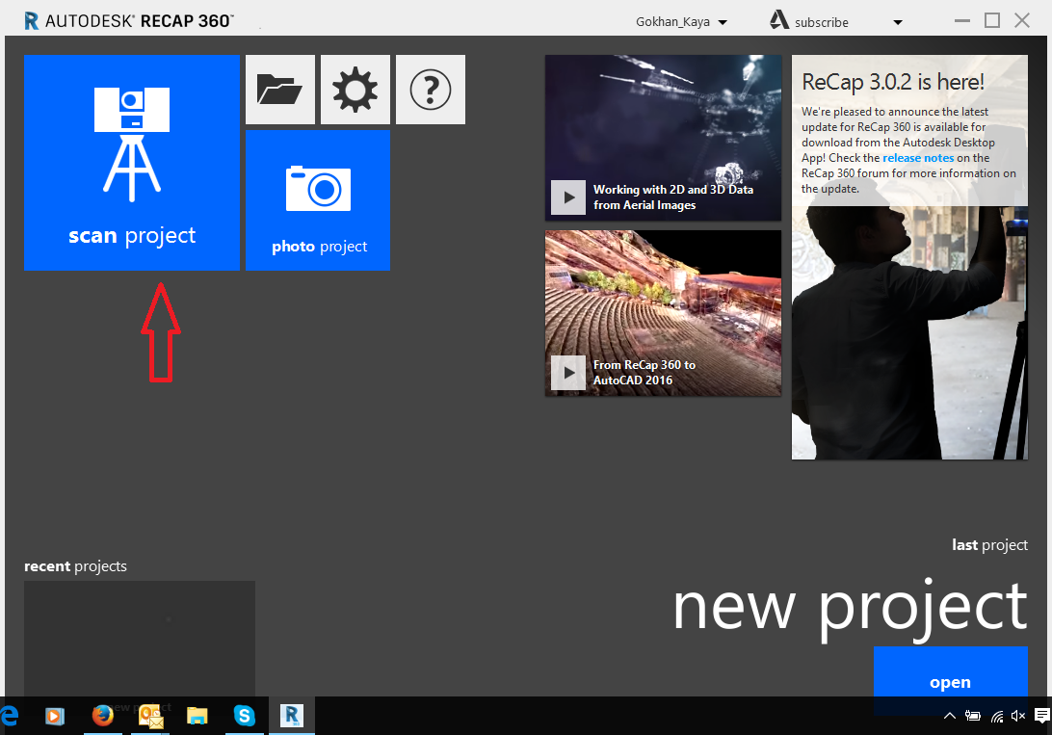This screenshot has height=735, width=1052.
Task: Open Skype from the taskbar
Action: pyautogui.click(x=245, y=716)
